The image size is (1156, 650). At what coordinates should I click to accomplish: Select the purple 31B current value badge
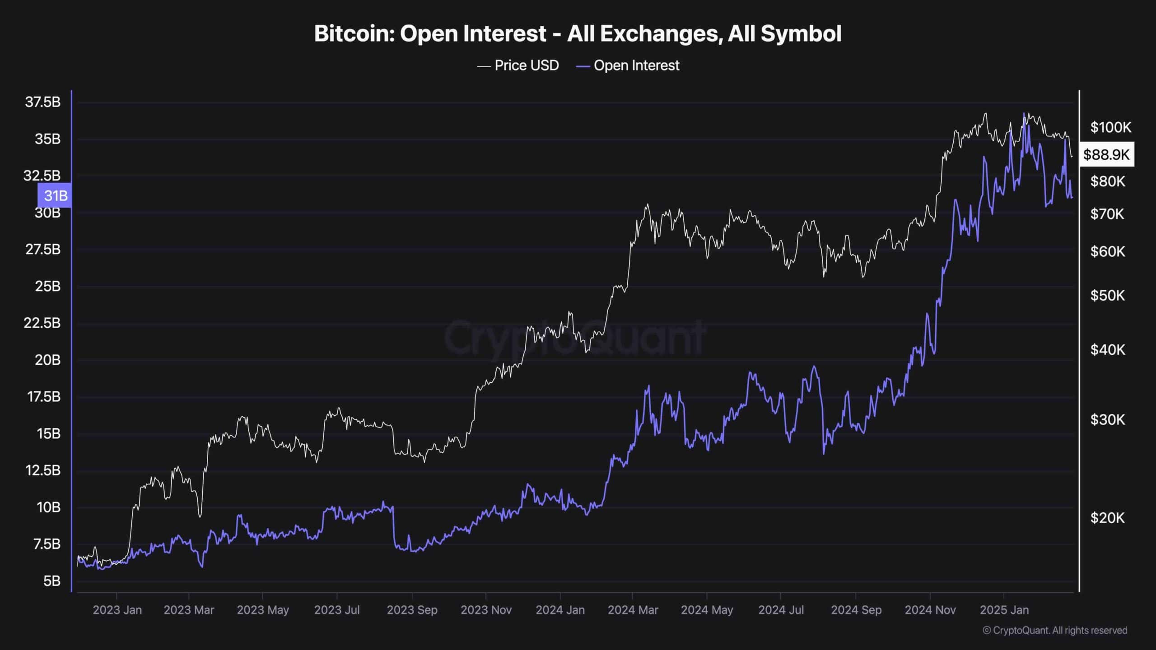pos(55,195)
